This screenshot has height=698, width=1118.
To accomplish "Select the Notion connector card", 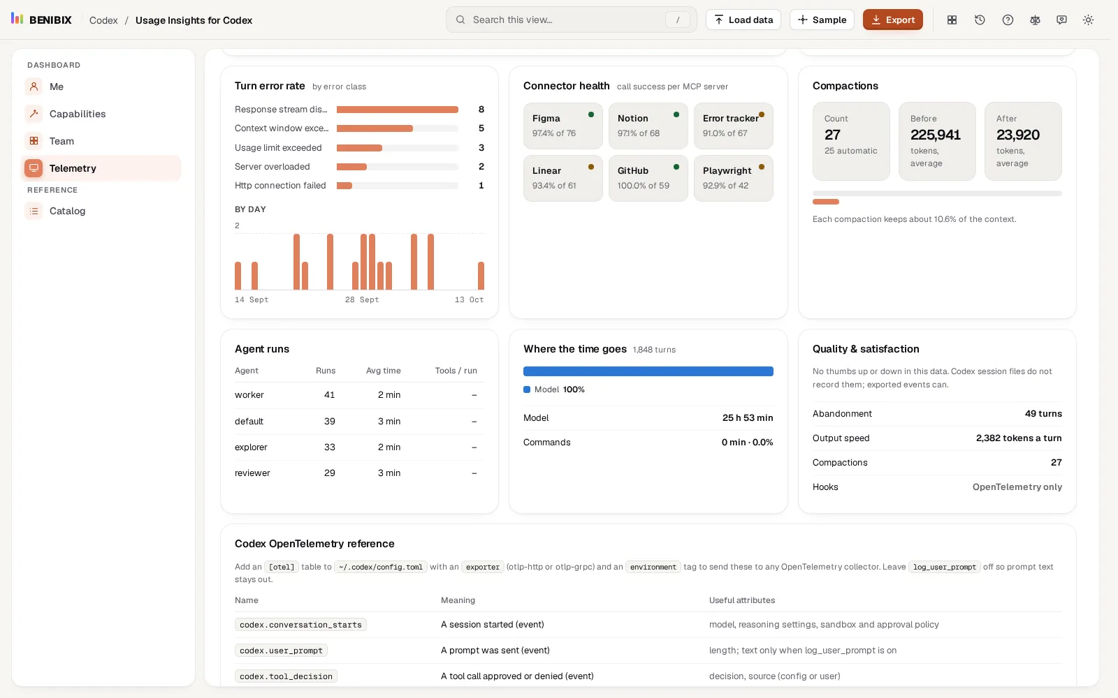I will 648,126.
